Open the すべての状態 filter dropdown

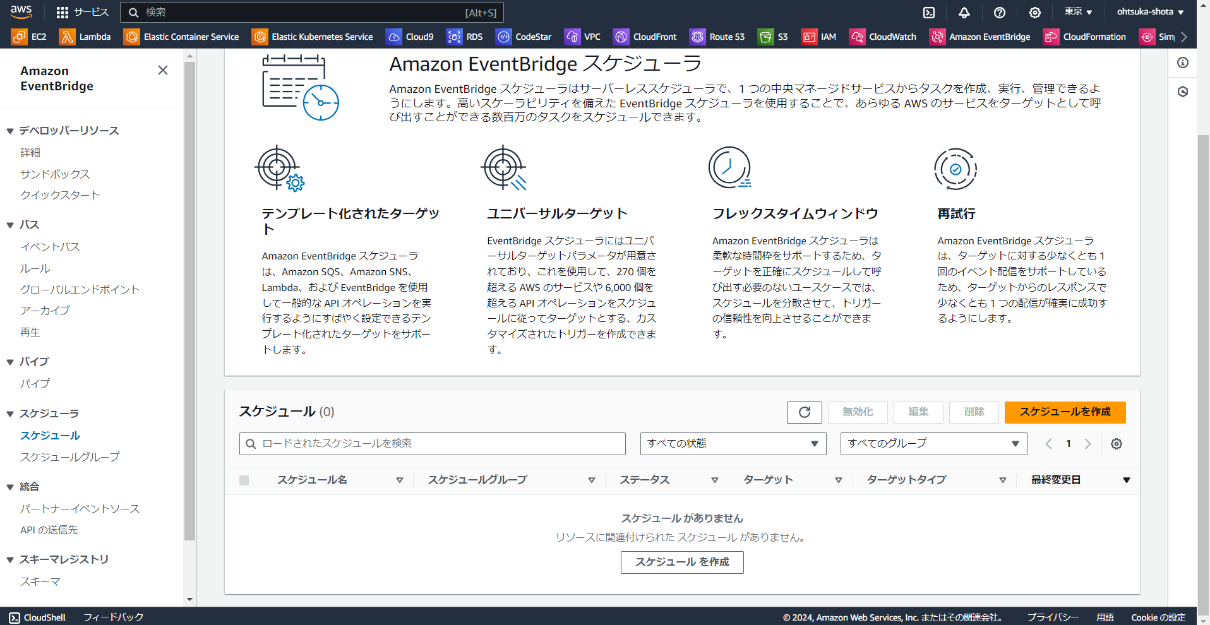[733, 444]
